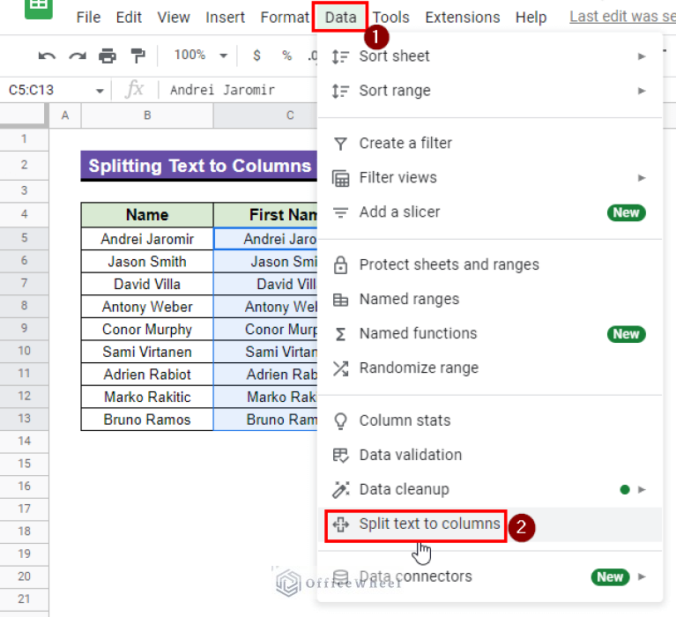Expand the name box dropdown arrow
Screen dimensions: 676x617
click(100, 90)
